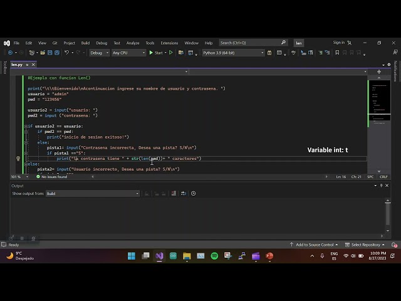Expand the Undo history dropdown arrow

pyautogui.click(x=73, y=53)
